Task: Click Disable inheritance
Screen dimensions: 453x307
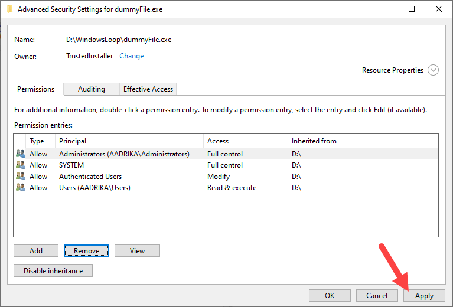Action: click(53, 271)
